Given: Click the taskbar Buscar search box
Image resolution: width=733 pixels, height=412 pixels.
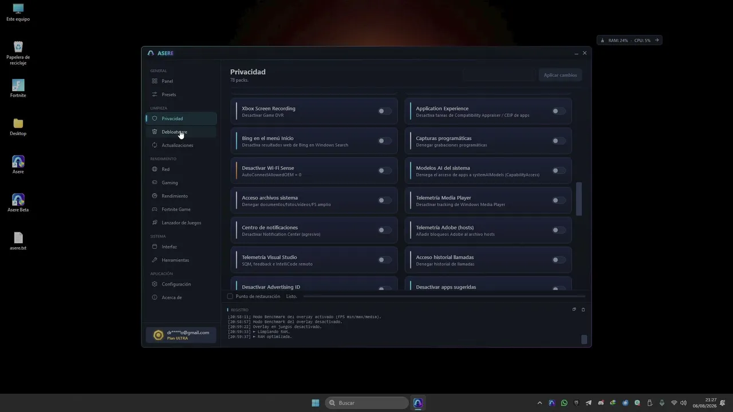Looking at the screenshot, I should (367, 403).
